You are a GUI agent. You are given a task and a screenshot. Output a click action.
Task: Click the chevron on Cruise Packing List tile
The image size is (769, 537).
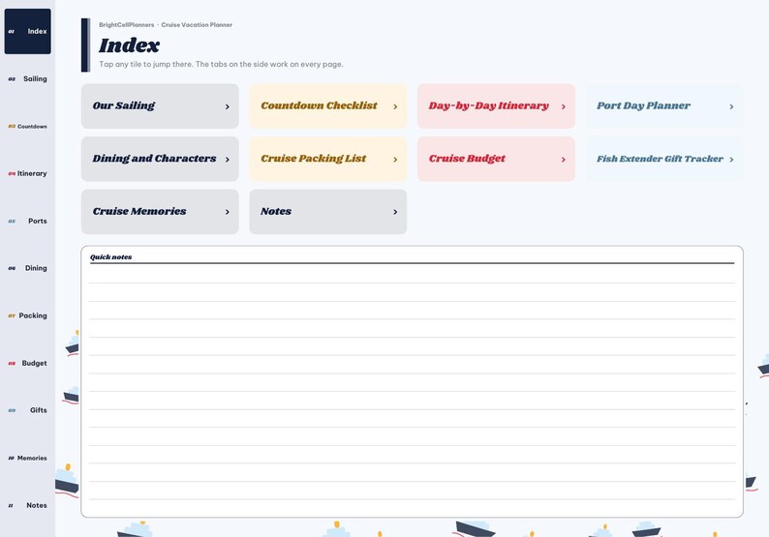pos(395,160)
